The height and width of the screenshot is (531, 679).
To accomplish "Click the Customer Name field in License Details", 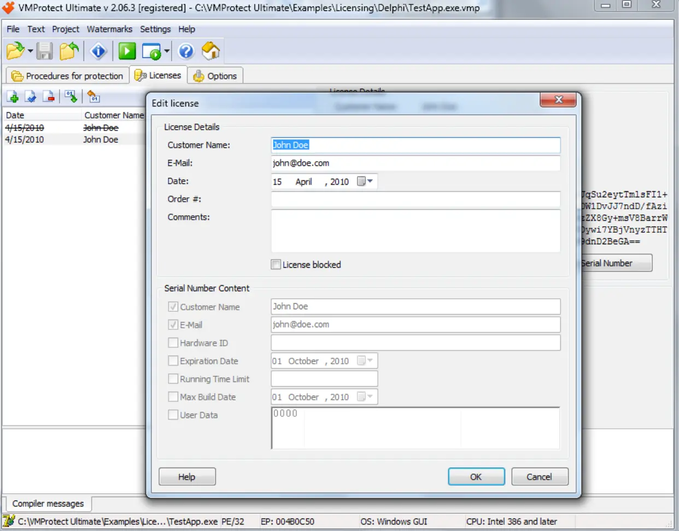I will tap(415, 145).
